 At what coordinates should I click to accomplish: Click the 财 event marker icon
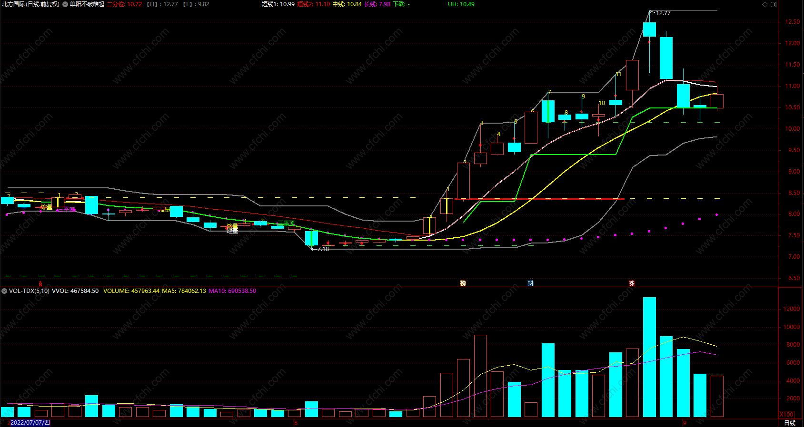(530, 283)
